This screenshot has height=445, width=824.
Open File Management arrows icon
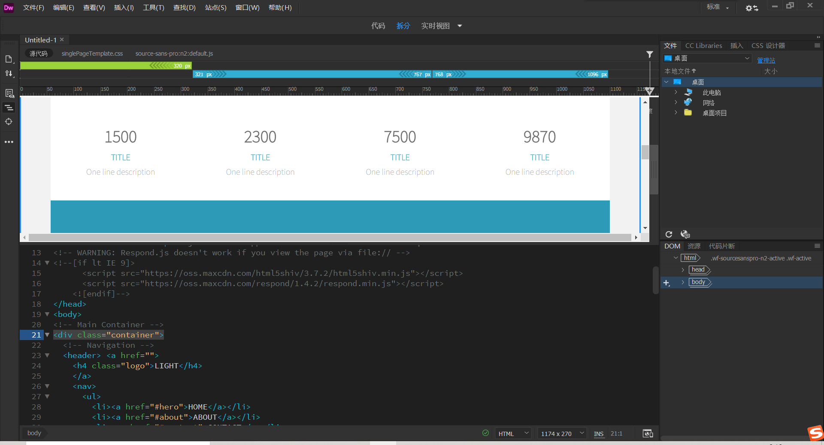point(9,74)
